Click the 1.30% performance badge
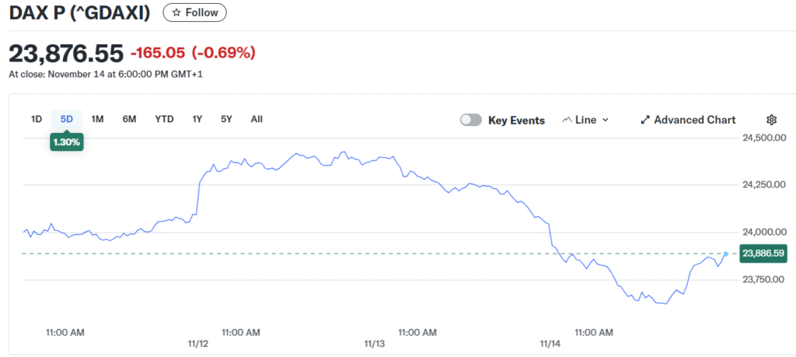 click(x=66, y=142)
